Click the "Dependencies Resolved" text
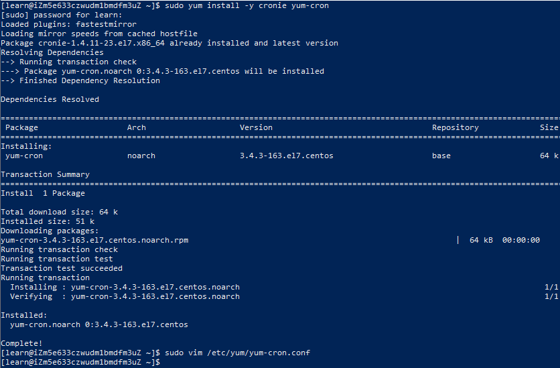This screenshot has height=368, width=560. [50, 99]
